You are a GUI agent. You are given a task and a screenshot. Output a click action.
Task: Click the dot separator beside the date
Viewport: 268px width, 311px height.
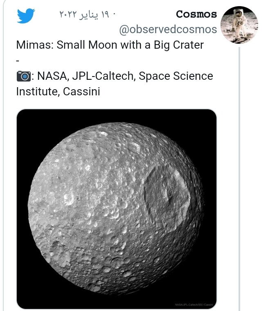(x=114, y=14)
